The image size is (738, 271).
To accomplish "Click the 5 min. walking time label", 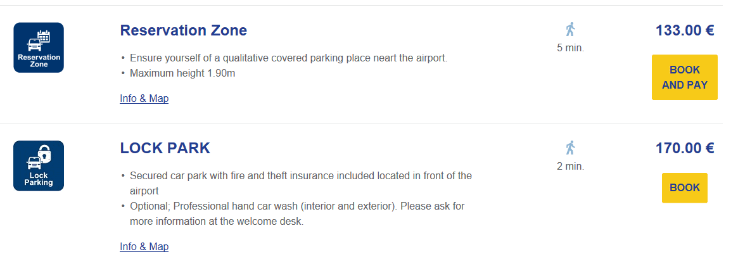I will 570,48.
